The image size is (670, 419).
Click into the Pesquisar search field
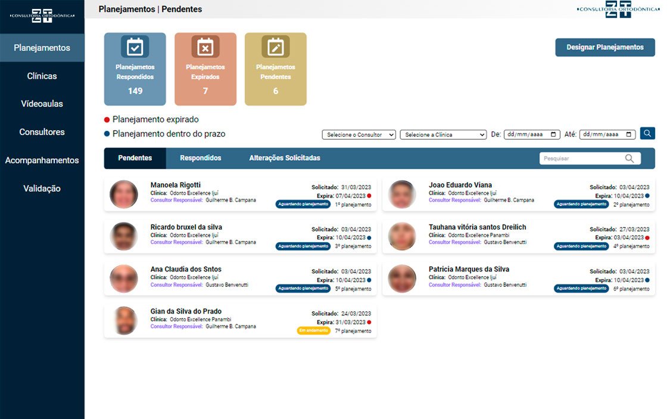pos(581,158)
